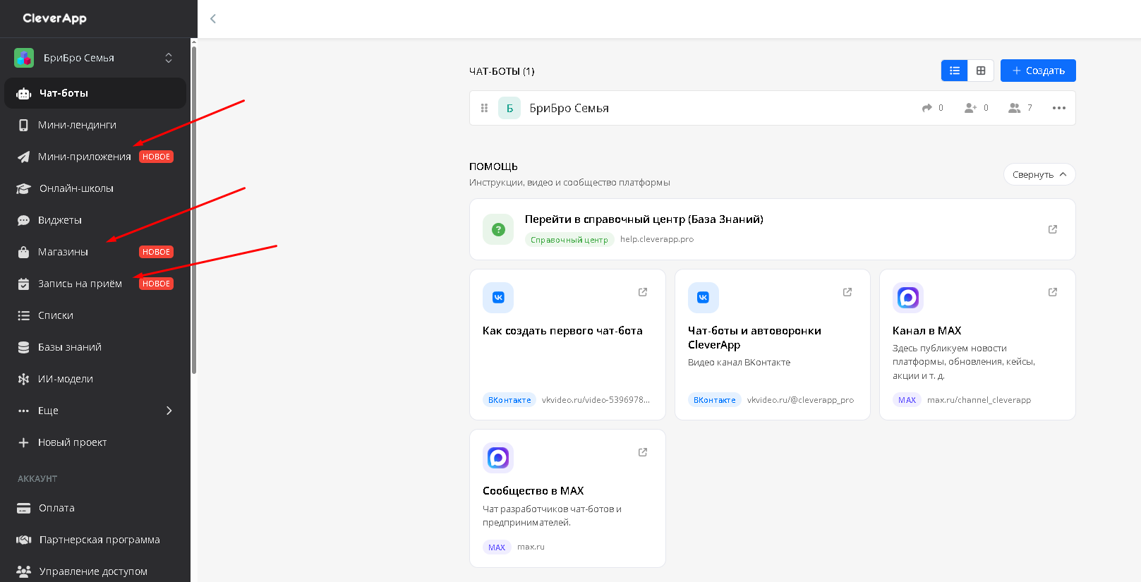The height and width of the screenshot is (582, 1141).
Task: Click the external link icon on Чат-боты и автоворонки card
Action: pyautogui.click(x=847, y=292)
